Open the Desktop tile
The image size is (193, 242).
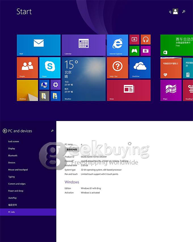click(28, 90)
